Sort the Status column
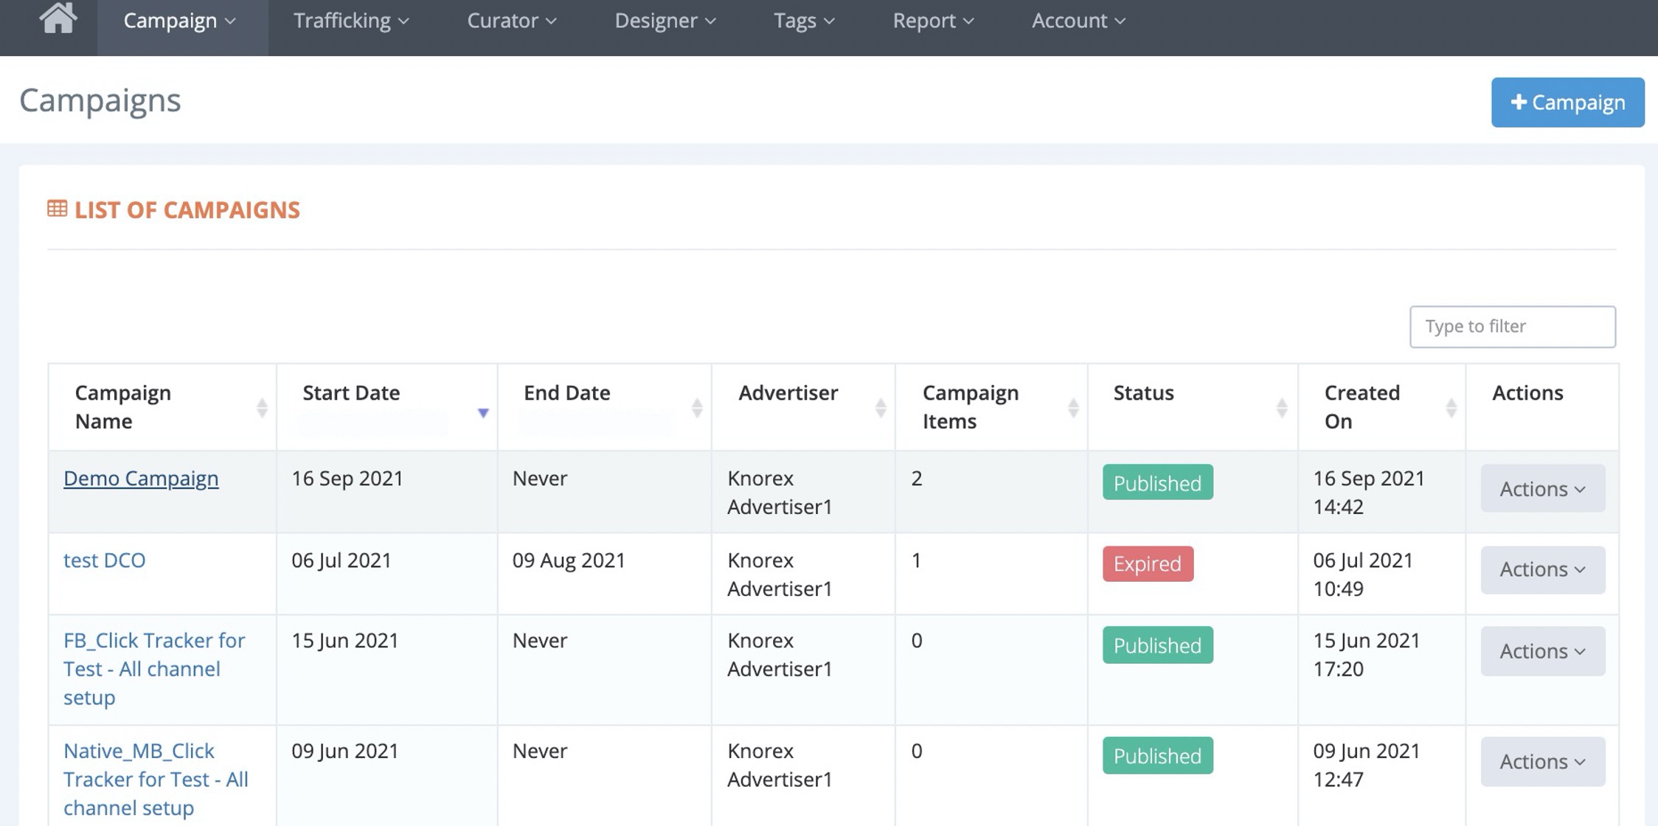This screenshot has width=1658, height=826. [x=1282, y=408]
